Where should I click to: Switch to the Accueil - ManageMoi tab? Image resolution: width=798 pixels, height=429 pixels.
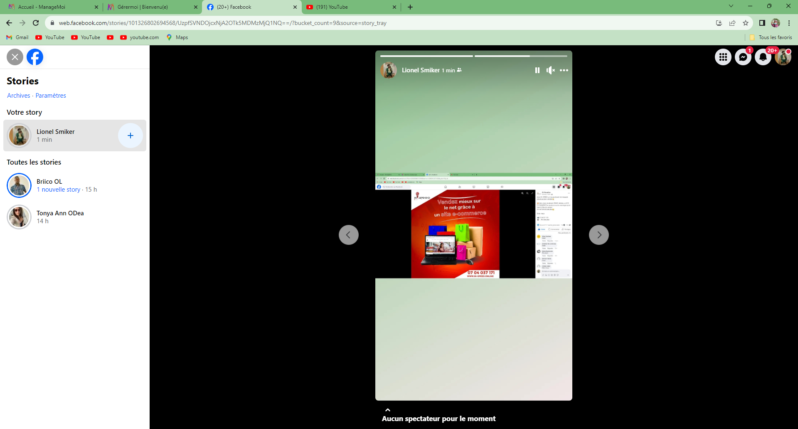[x=50, y=7]
